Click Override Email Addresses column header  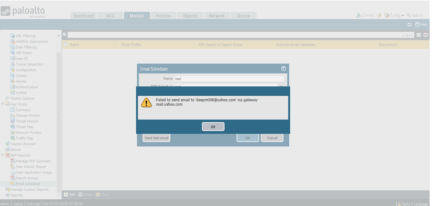pyautogui.click(x=296, y=45)
